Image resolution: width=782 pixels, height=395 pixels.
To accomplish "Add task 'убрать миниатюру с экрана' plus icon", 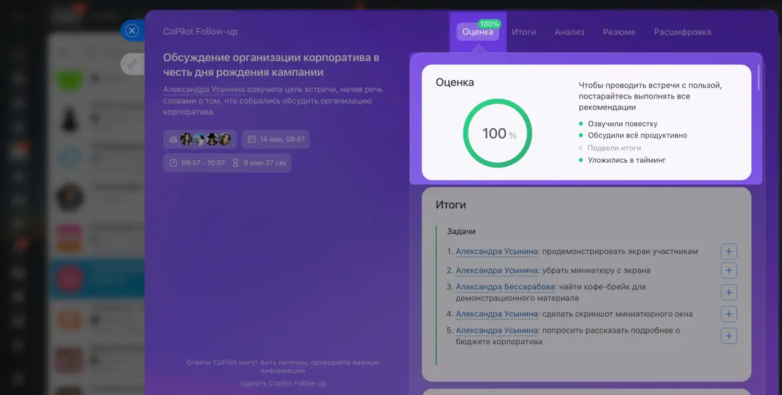I will coord(729,270).
